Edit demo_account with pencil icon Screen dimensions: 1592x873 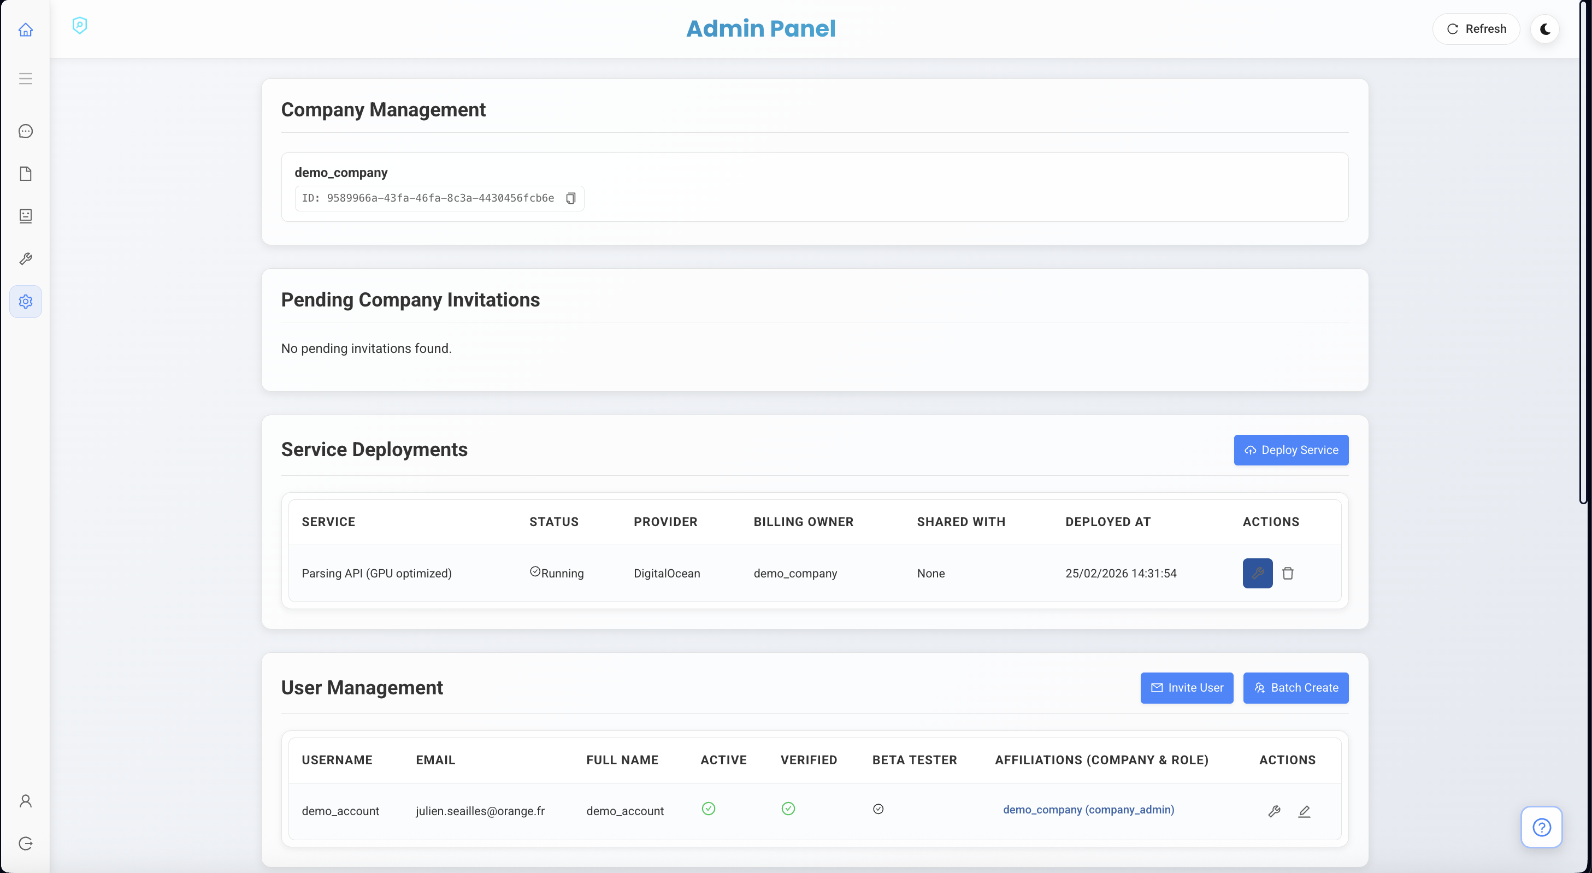pos(1304,811)
